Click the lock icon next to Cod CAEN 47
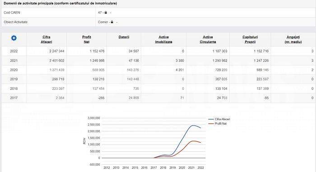Viewport: 316px width, 172px height. [106, 13]
